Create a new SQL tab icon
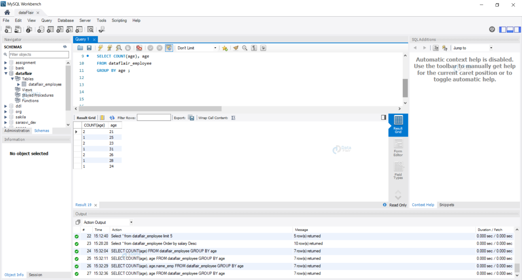Image resolution: width=522 pixels, height=280 pixels. click(8, 30)
